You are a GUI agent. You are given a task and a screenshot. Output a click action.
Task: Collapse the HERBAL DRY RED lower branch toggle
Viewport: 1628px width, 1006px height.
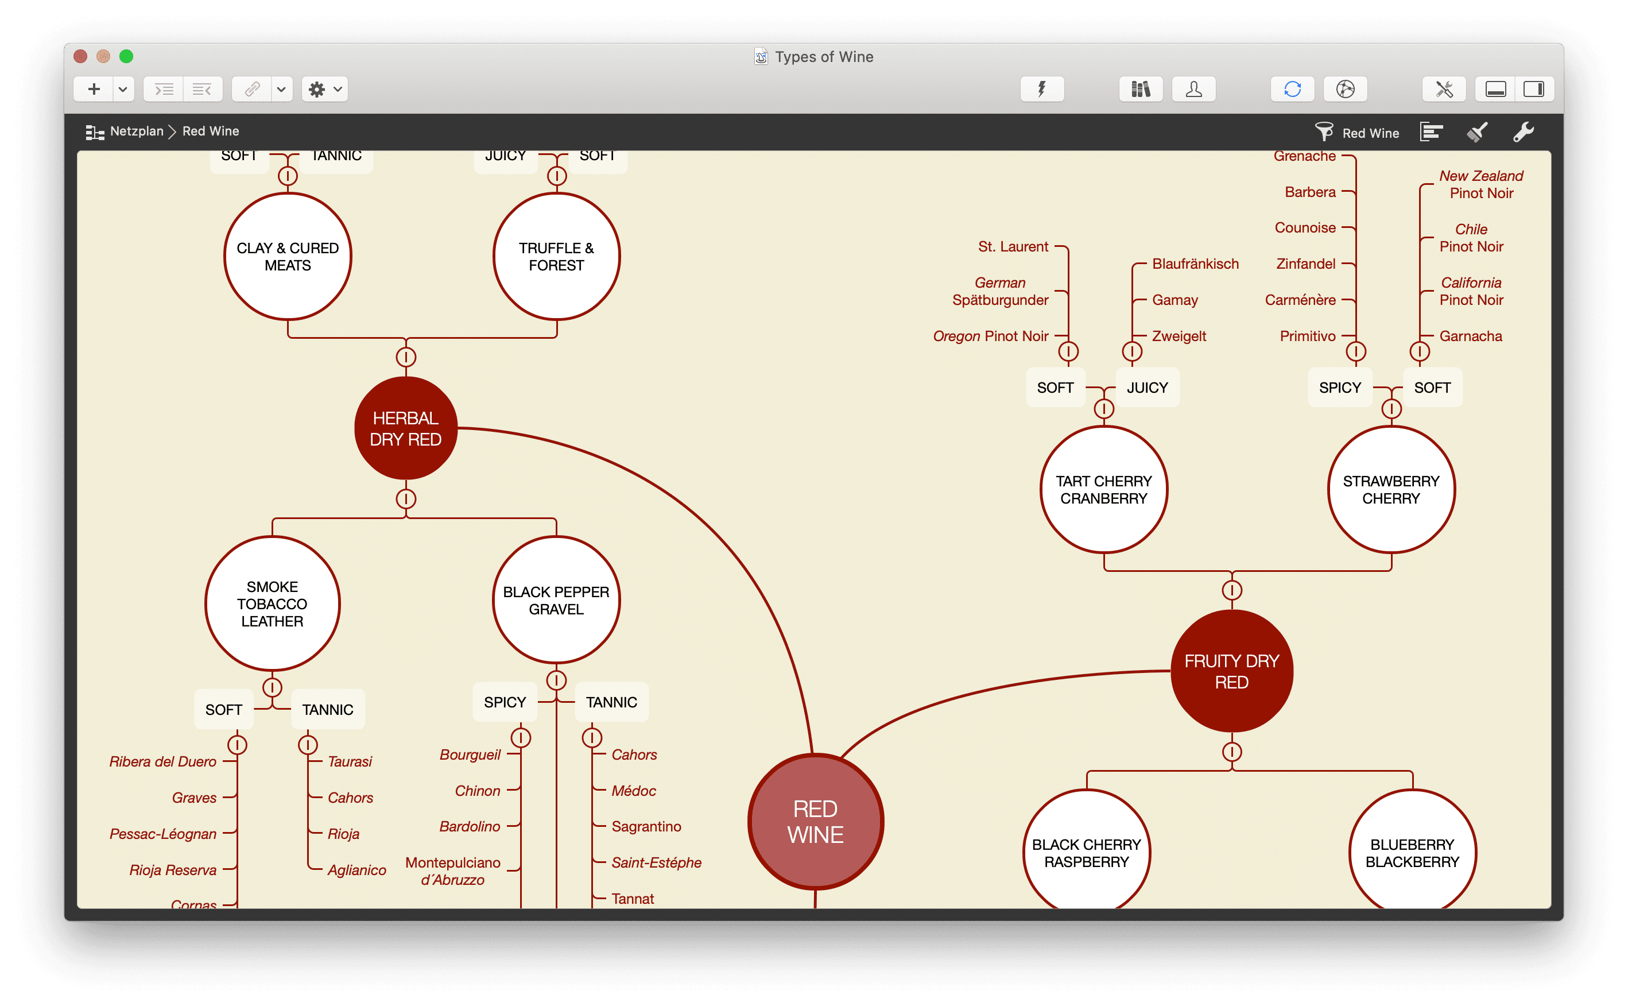pyautogui.click(x=406, y=499)
